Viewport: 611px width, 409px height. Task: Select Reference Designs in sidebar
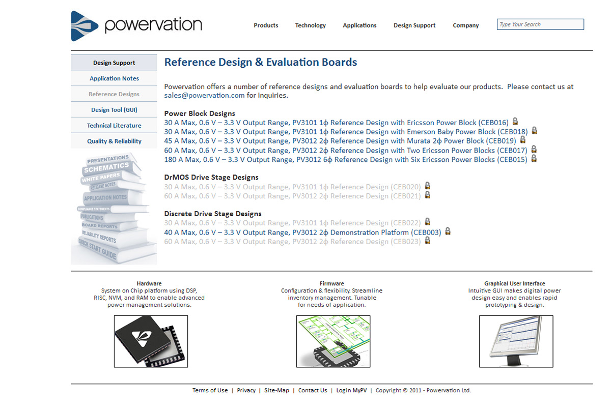click(114, 94)
